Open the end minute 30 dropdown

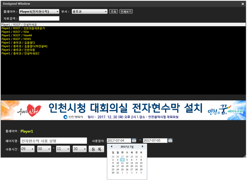pyautogui.click(x=80, y=149)
